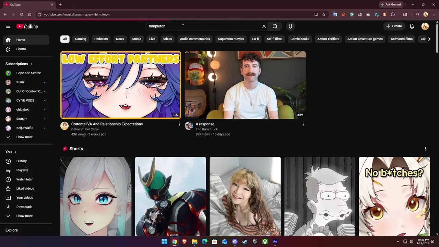Click the YouTube logo
The height and width of the screenshot is (247, 439).
click(27, 26)
